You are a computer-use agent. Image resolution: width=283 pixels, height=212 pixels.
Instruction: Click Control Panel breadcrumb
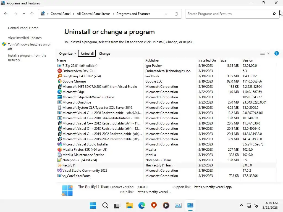pyautogui.click(x=61, y=14)
